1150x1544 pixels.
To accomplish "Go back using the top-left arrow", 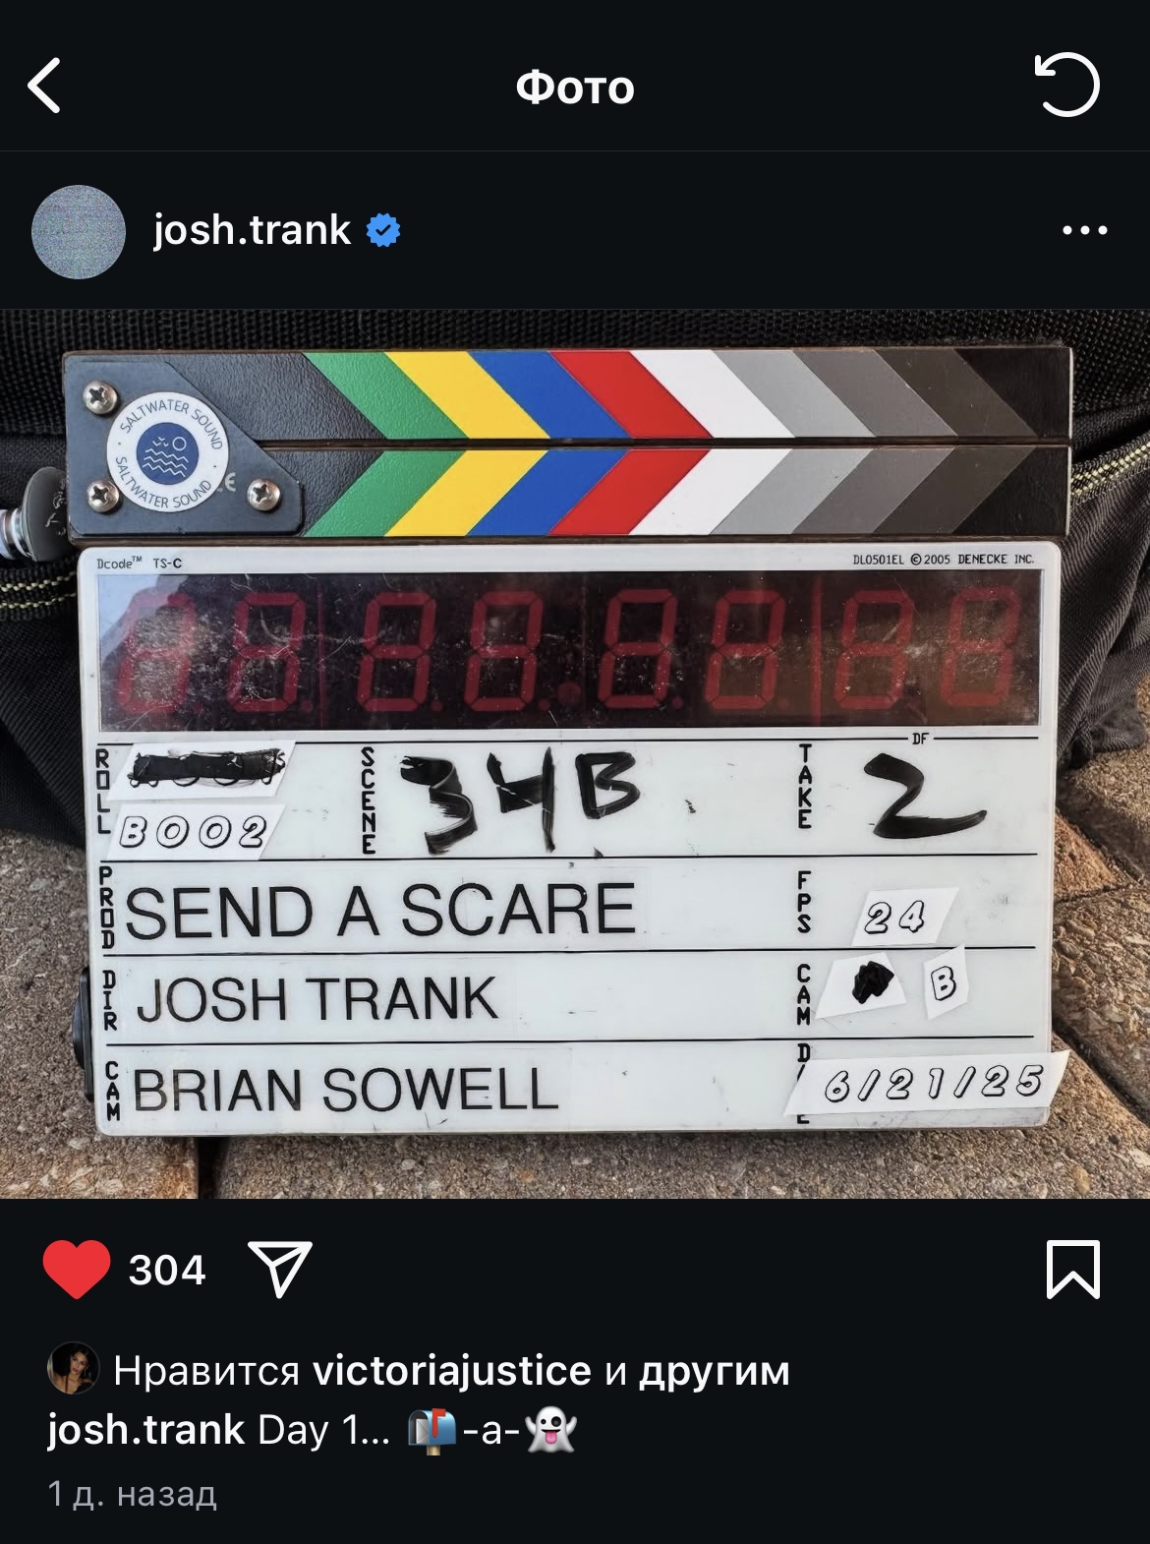I will 45,86.
